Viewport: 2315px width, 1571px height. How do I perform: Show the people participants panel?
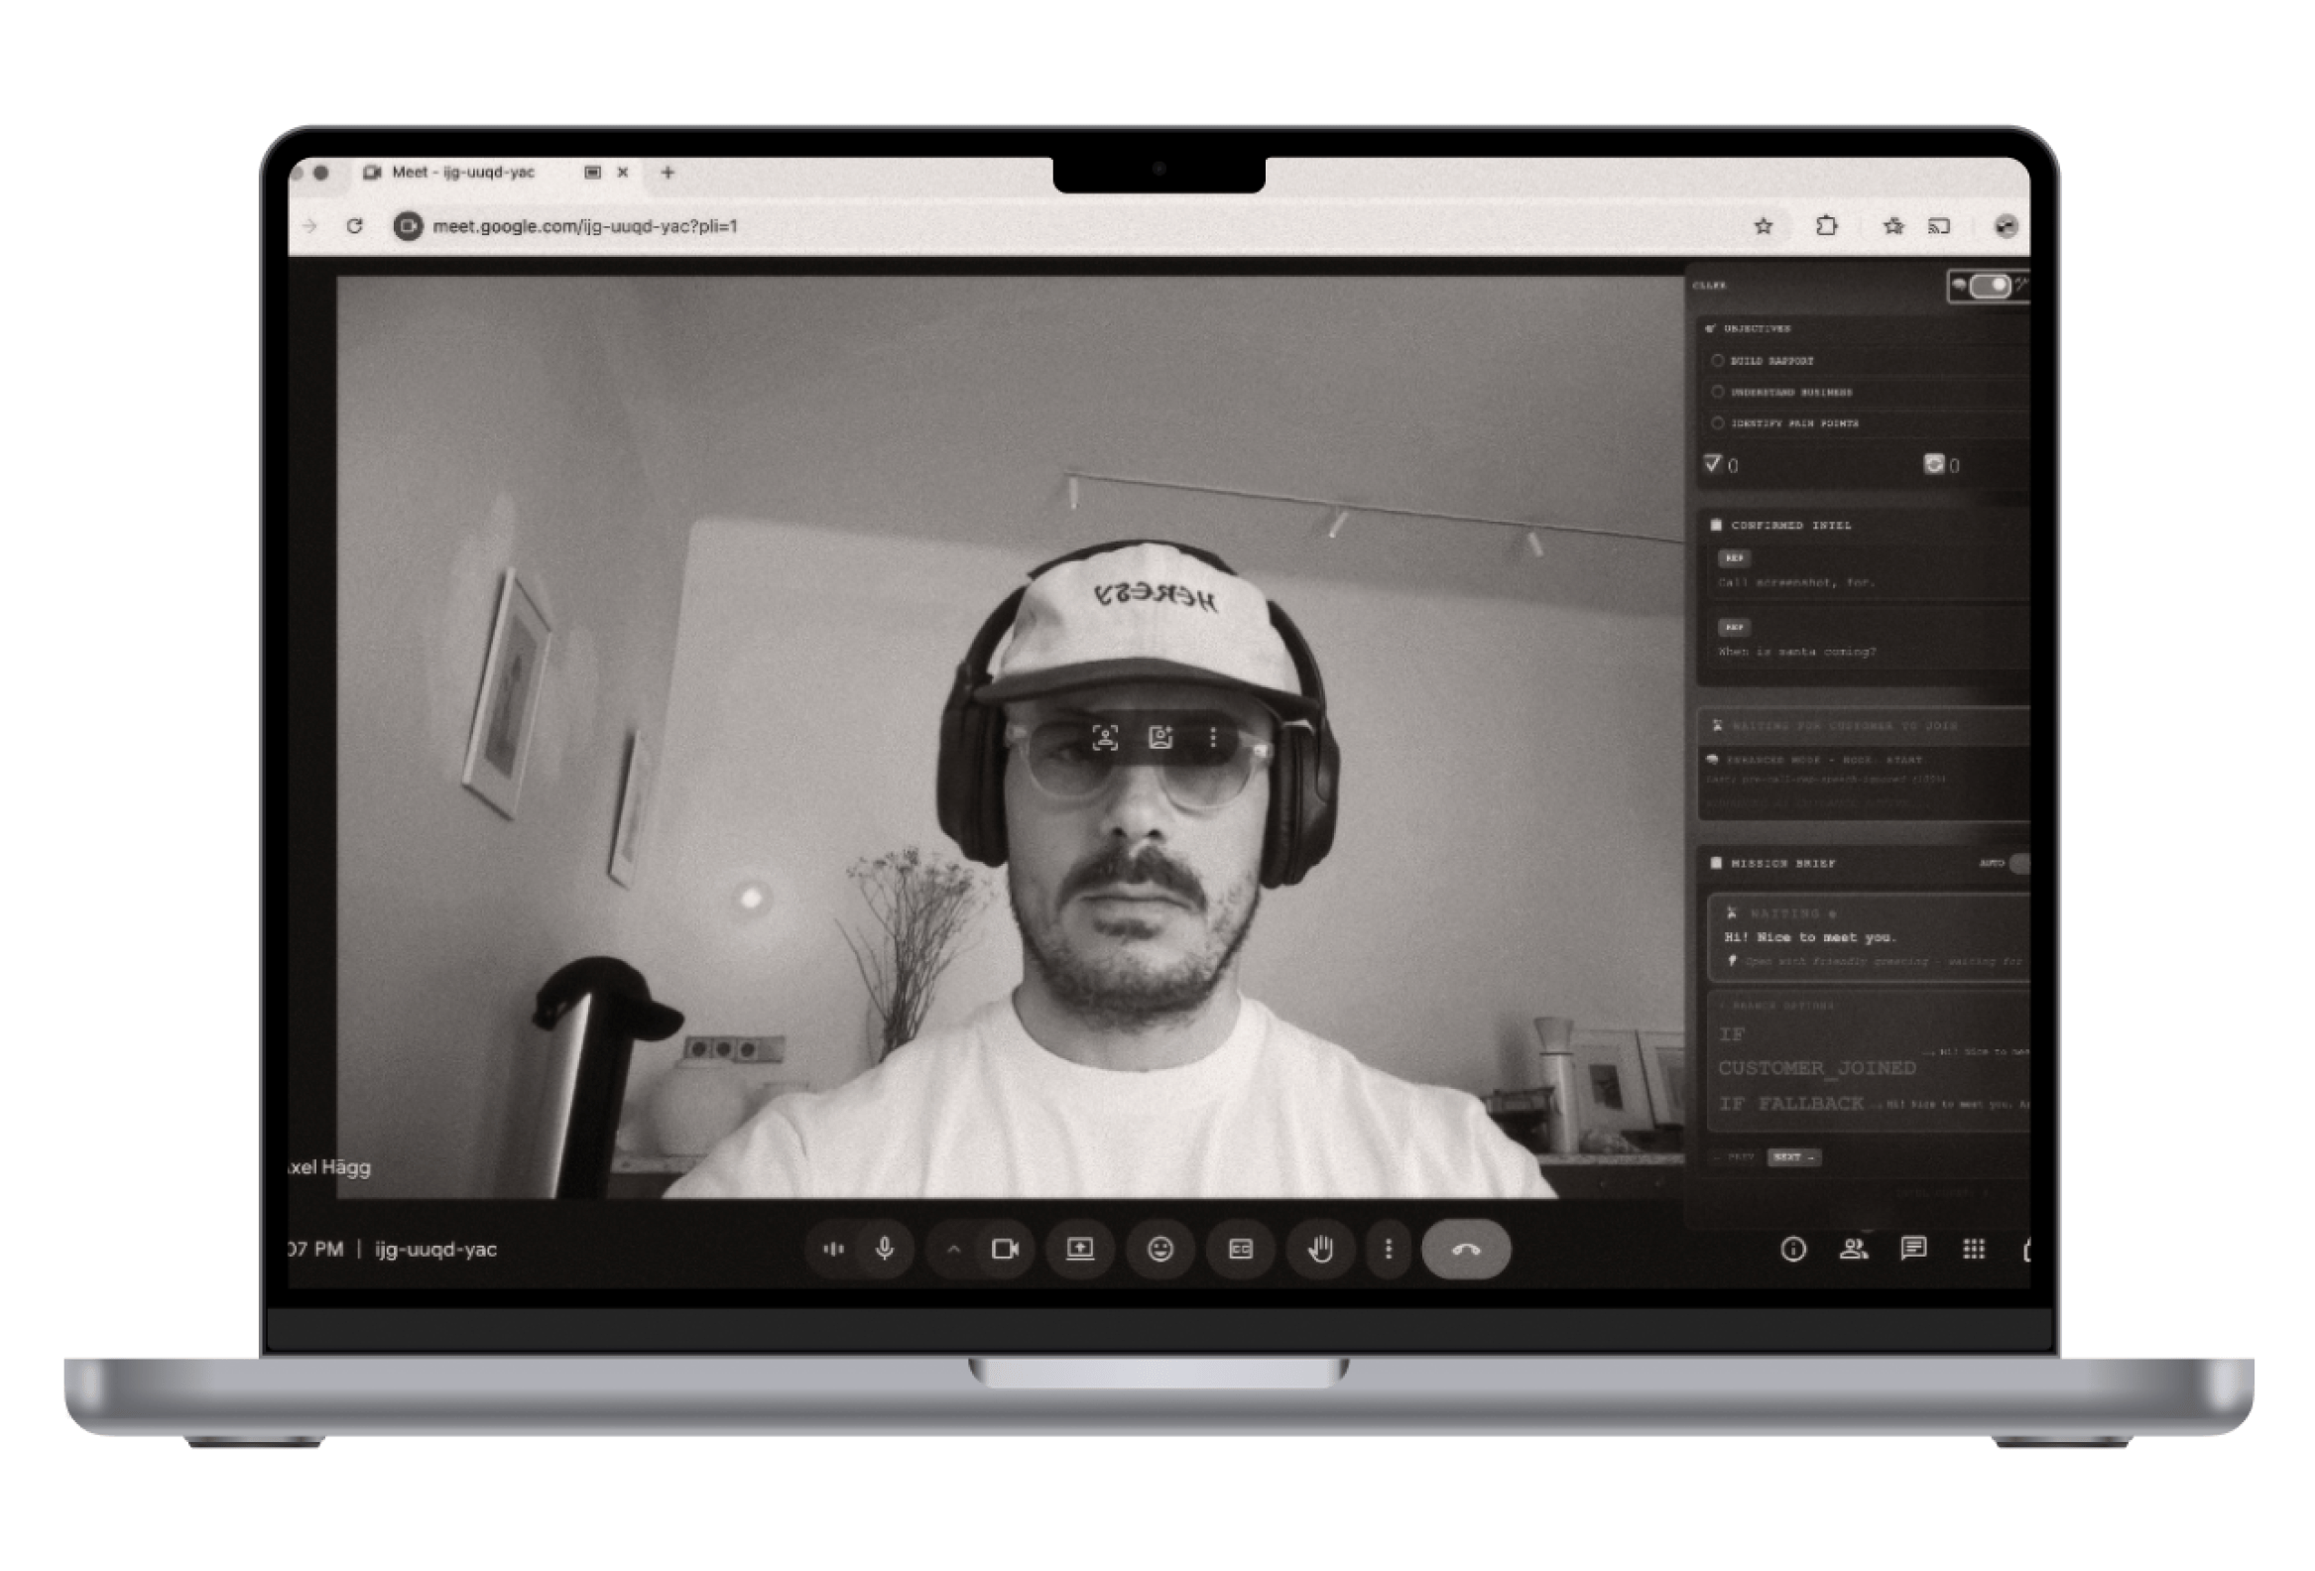pos(1853,1249)
